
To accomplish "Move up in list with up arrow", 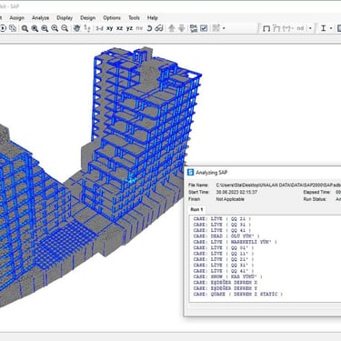I will click(172, 28).
